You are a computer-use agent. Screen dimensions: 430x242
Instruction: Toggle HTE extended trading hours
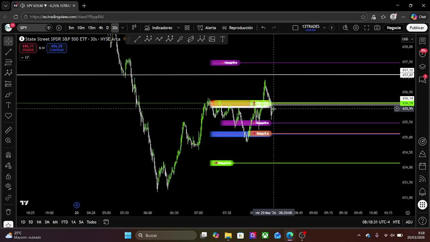click(396, 222)
